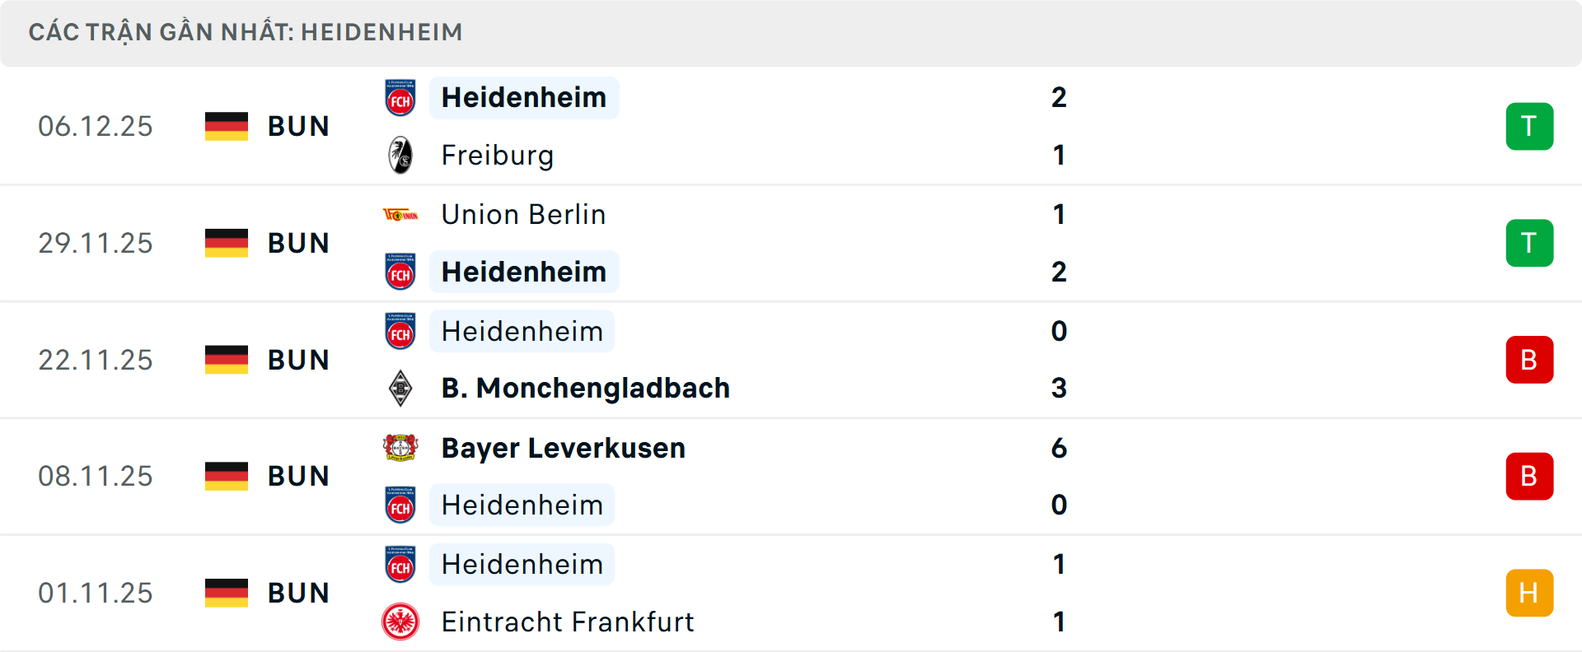
Task: Click the BUN league label in the 29.11.25 row
Action: [297, 242]
